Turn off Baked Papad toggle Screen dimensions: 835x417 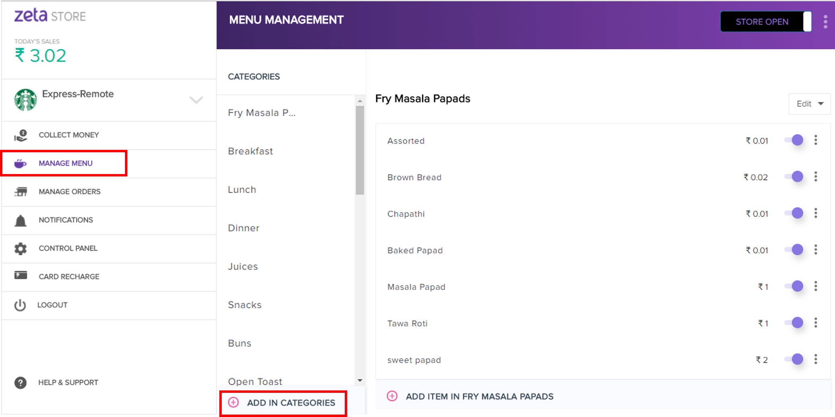(794, 250)
